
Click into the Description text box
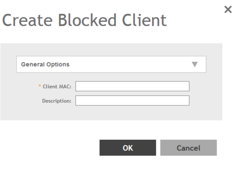132,100
